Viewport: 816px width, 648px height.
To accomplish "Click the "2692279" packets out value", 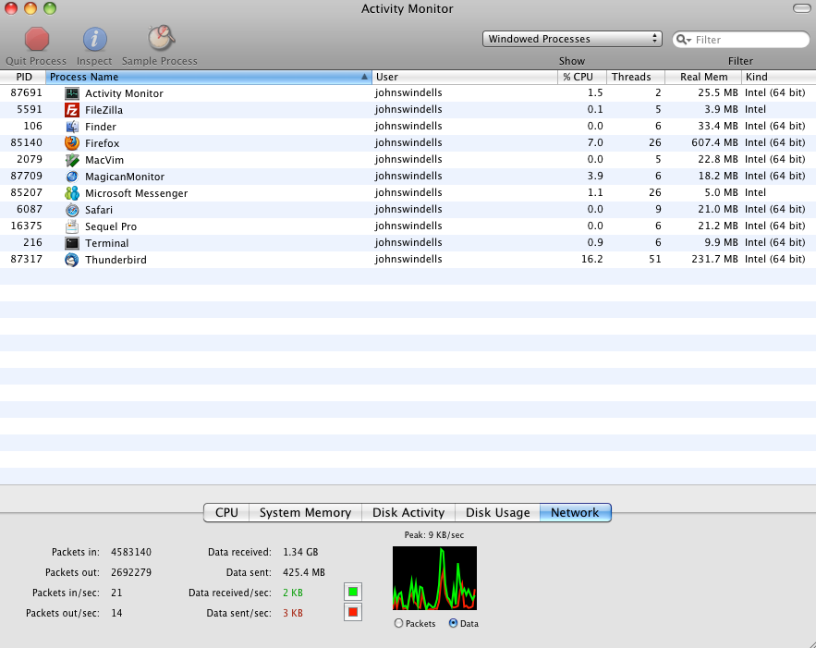I will point(131,572).
